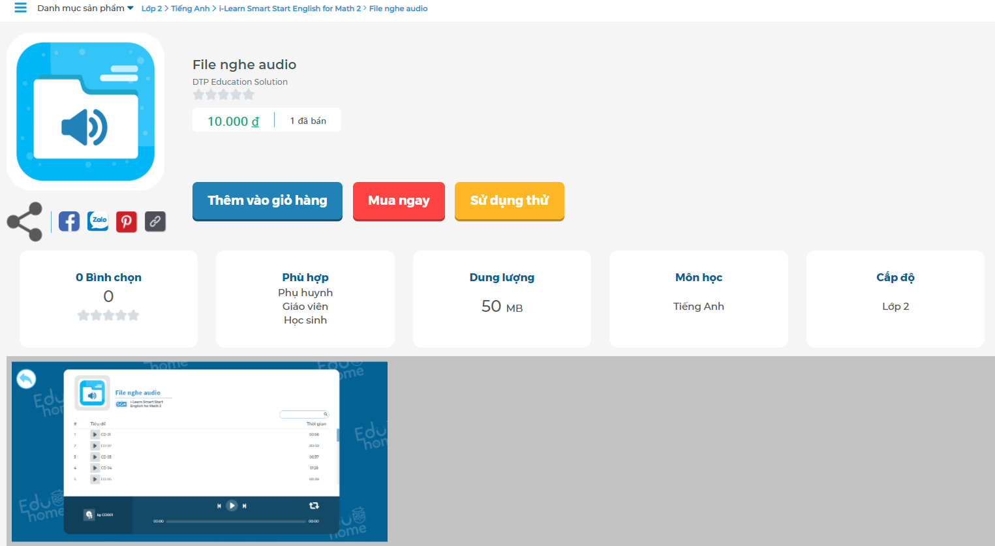Click the star rating under the publisher name

pyautogui.click(x=224, y=95)
